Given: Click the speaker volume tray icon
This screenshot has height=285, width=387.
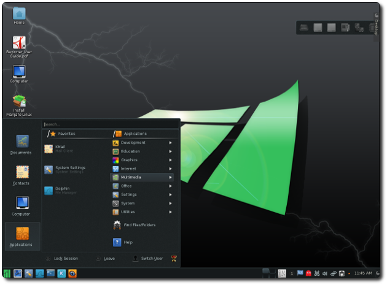Looking at the screenshot, I should pyautogui.click(x=325, y=273).
